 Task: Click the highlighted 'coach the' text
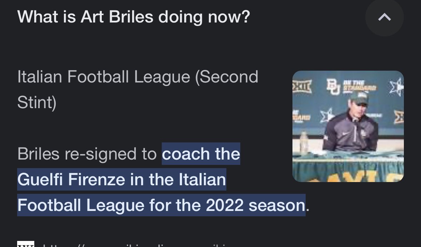point(201,153)
